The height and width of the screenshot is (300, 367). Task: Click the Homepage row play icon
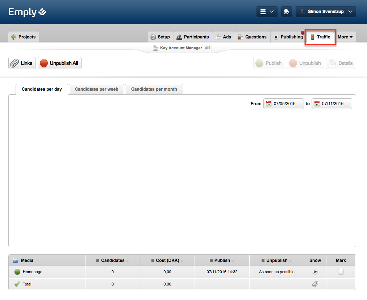tap(315, 272)
